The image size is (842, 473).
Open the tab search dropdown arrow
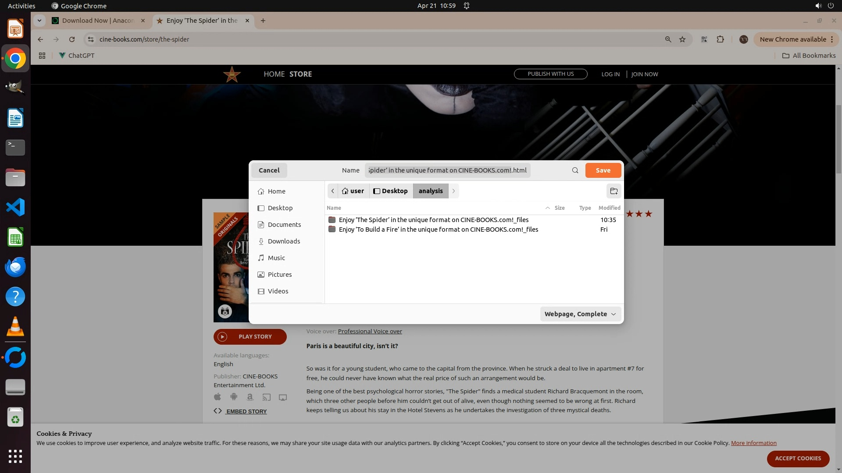39,21
